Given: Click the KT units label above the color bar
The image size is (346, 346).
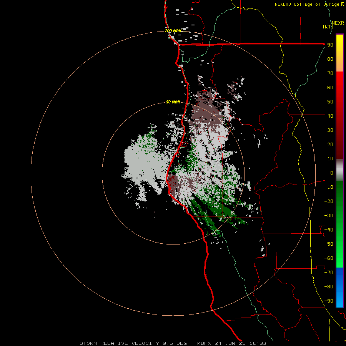Looking at the screenshot, I should click(328, 27).
